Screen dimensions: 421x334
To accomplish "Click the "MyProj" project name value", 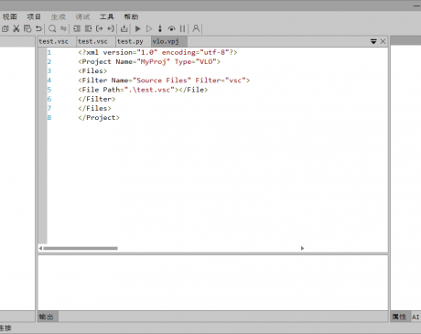I will pyautogui.click(x=154, y=61).
